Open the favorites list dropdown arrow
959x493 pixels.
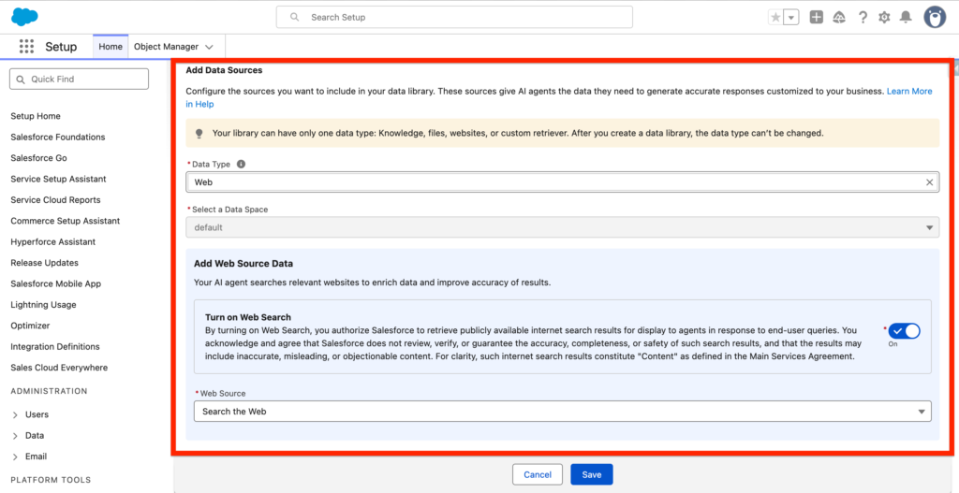[x=791, y=17]
